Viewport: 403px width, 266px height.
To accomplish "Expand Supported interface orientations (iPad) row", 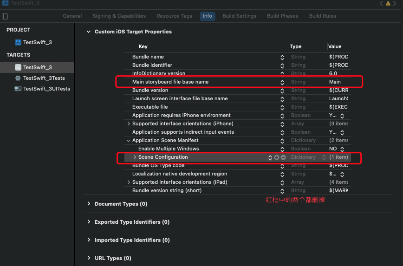I will pyautogui.click(x=129, y=182).
